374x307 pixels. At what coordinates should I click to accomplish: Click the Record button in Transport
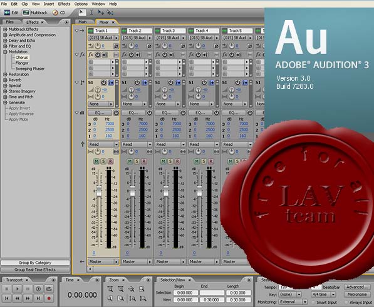coord(49,298)
